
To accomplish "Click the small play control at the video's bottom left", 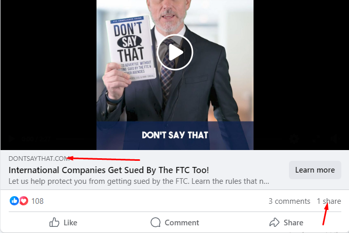I will tap(12, 139).
